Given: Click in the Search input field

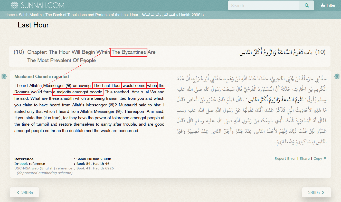Looking at the screenshot, I should point(264,5).
